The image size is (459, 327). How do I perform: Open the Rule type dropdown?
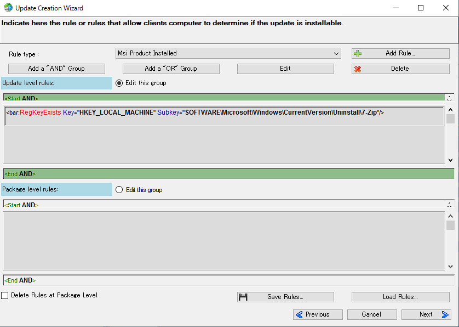[228, 53]
